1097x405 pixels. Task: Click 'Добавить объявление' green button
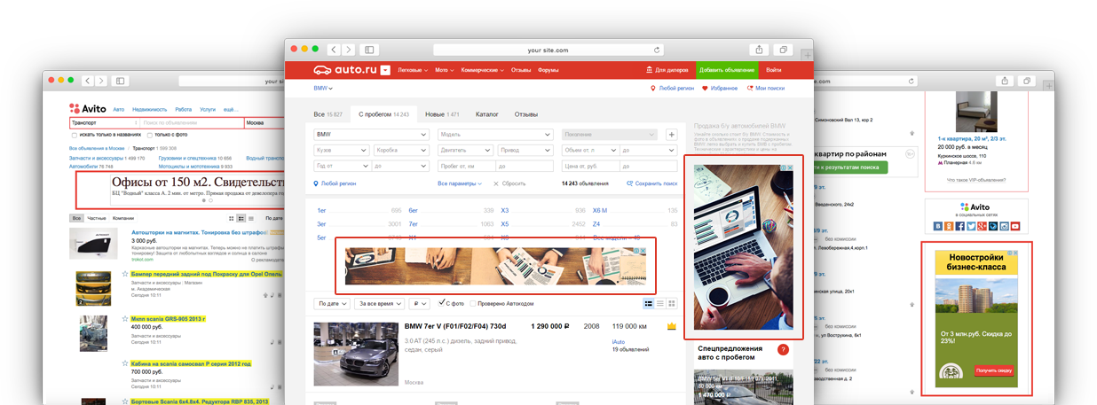[727, 70]
